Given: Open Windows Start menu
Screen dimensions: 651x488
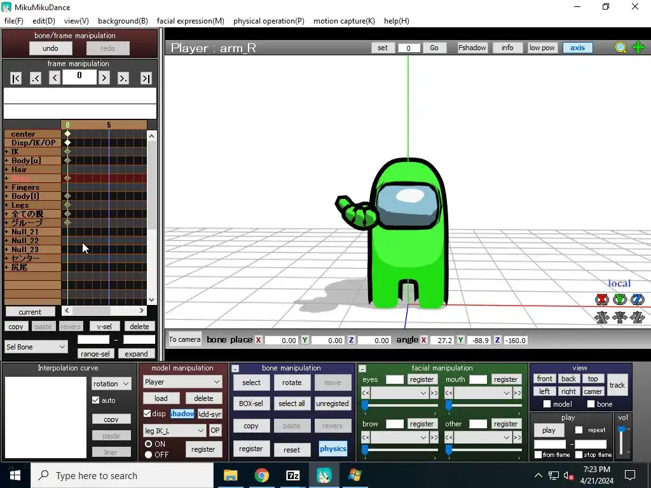Looking at the screenshot, I should [15, 475].
